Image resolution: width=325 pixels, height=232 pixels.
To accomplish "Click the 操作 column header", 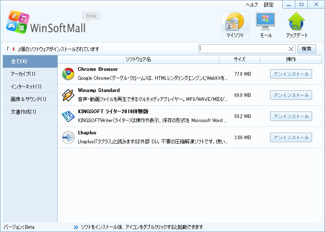I will [291, 59].
